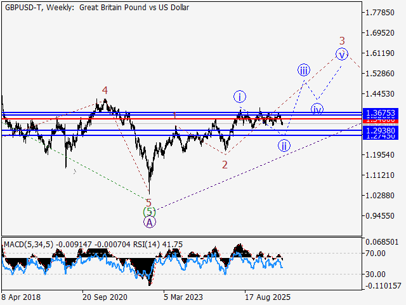Click the red horizontal price level line
The height and width of the screenshot is (305, 406).
click(x=181, y=119)
